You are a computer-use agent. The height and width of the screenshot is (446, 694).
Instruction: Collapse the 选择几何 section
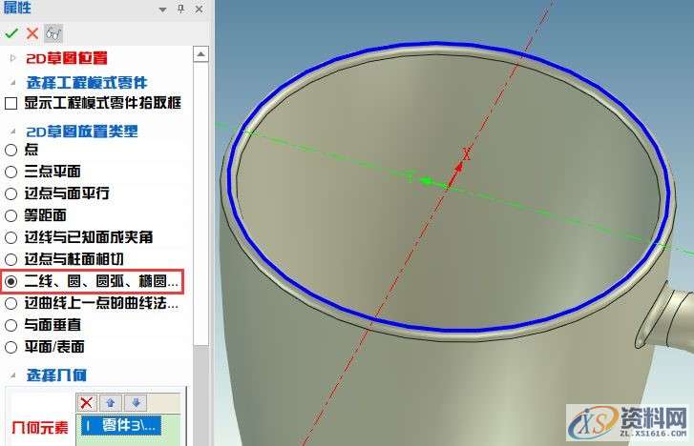(12, 375)
